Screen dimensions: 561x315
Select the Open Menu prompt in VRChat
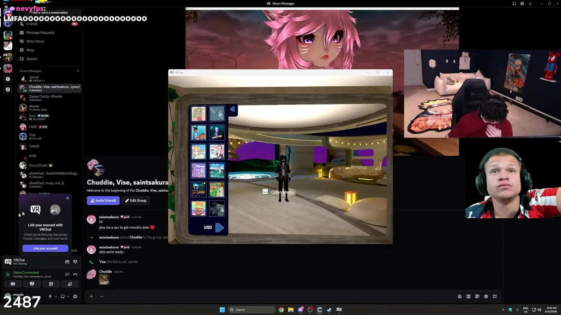coord(279,192)
